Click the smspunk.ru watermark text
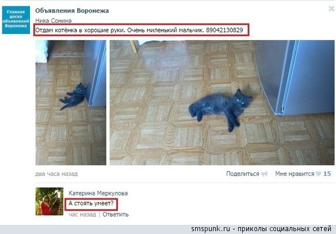Image resolution: width=336 pixels, height=234 pixels. click(x=261, y=229)
